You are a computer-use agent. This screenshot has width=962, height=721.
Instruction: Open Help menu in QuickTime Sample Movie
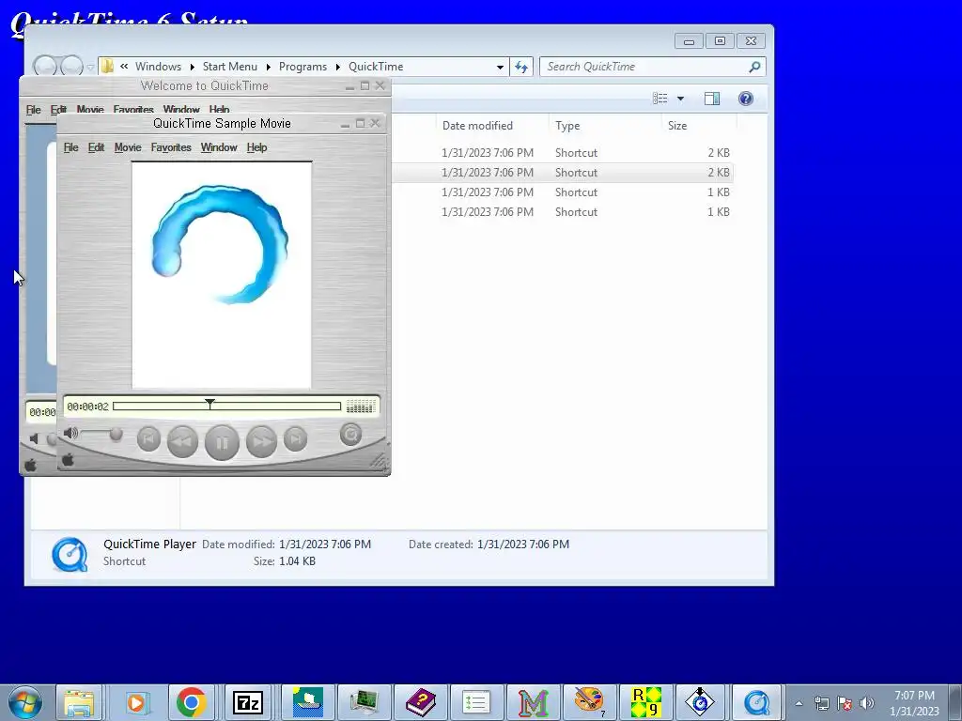click(x=257, y=147)
